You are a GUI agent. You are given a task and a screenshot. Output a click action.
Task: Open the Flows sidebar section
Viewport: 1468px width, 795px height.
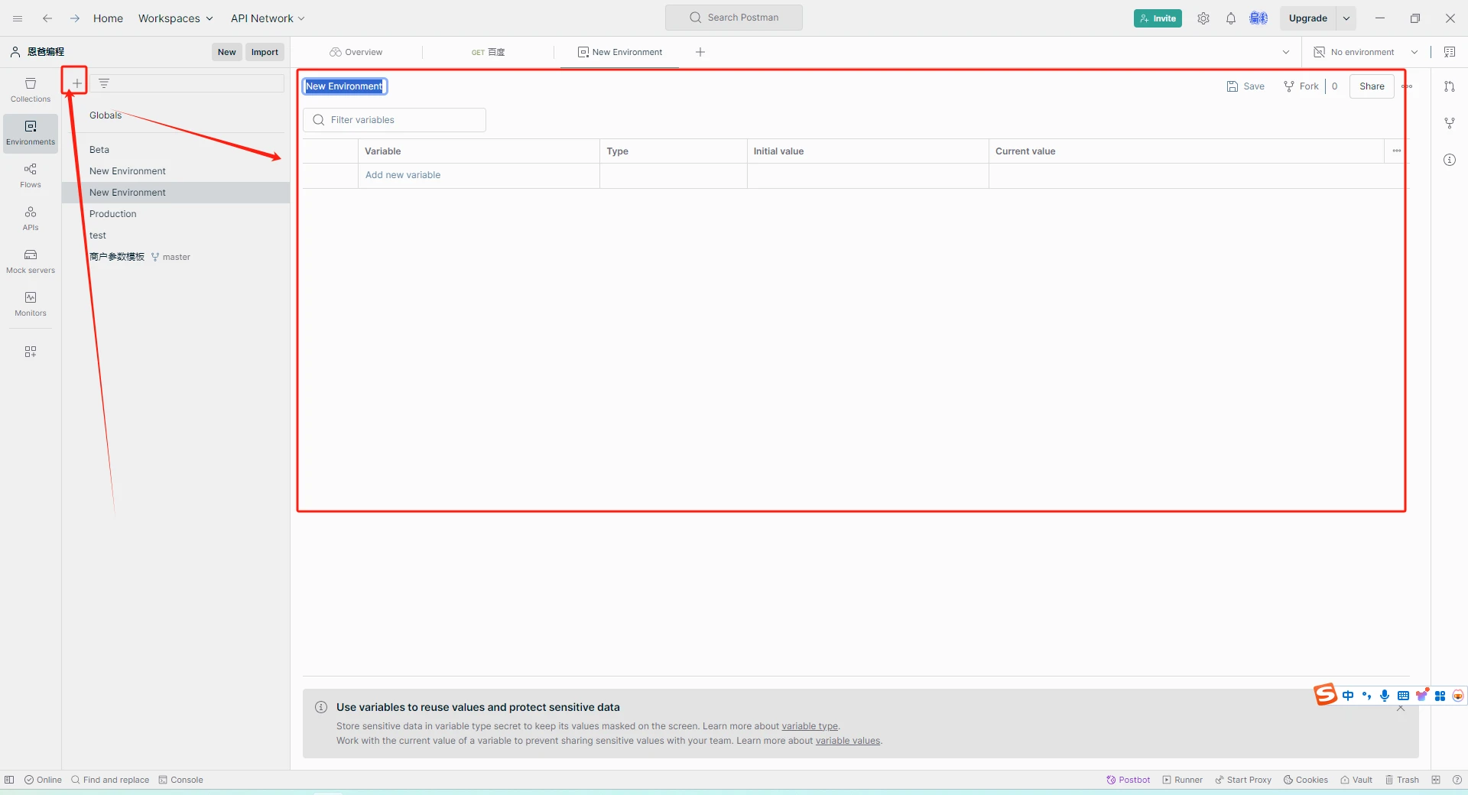click(31, 176)
